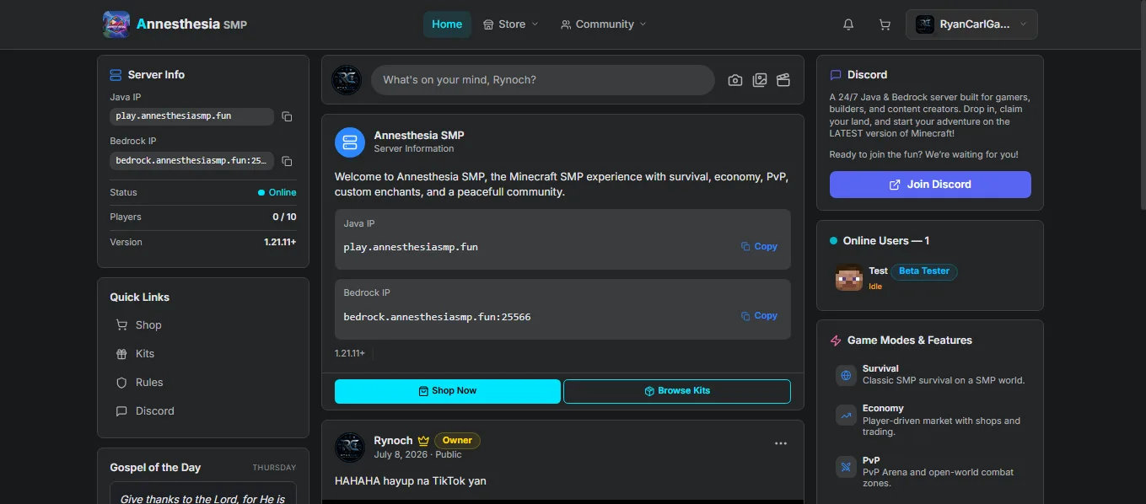
Task: Click 'July 8, 2026 · Public' timestamp
Action: pyautogui.click(x=418, y=455)
